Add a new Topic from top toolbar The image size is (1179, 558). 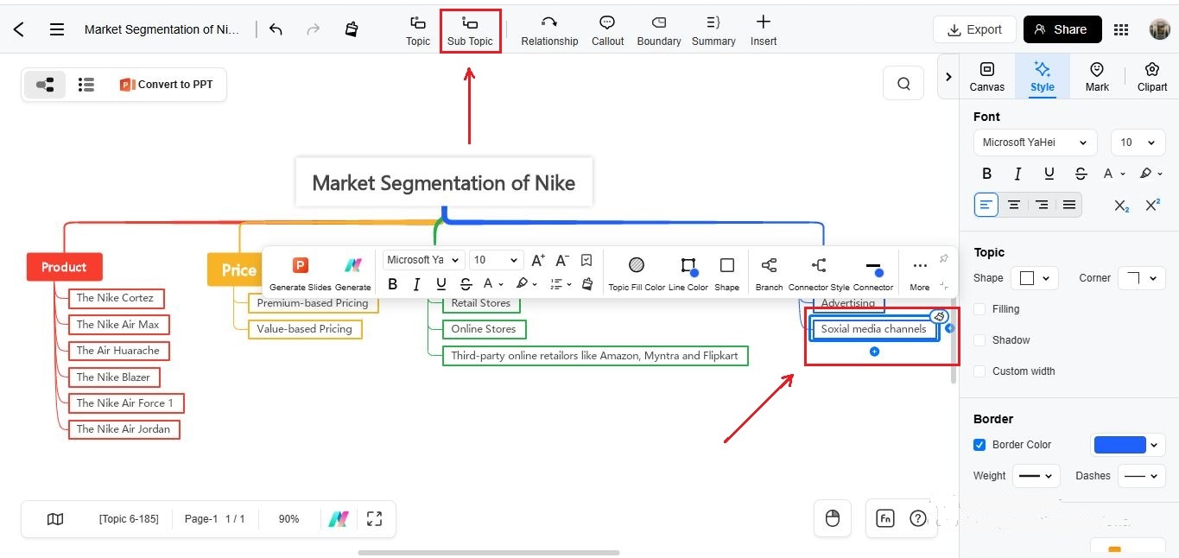[418, 30]
